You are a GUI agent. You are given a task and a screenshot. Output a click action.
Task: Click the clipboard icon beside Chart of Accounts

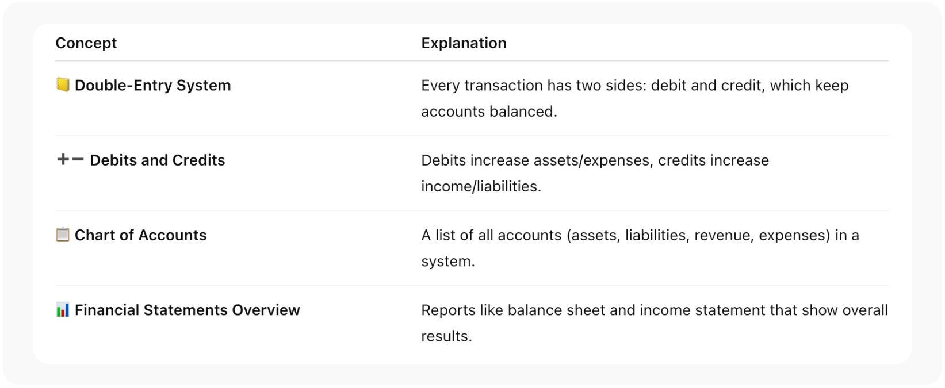coord(62,235)
